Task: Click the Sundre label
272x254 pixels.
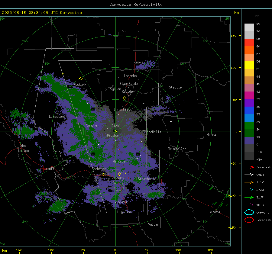Action: pyautogui.click(x=92, y=125)
